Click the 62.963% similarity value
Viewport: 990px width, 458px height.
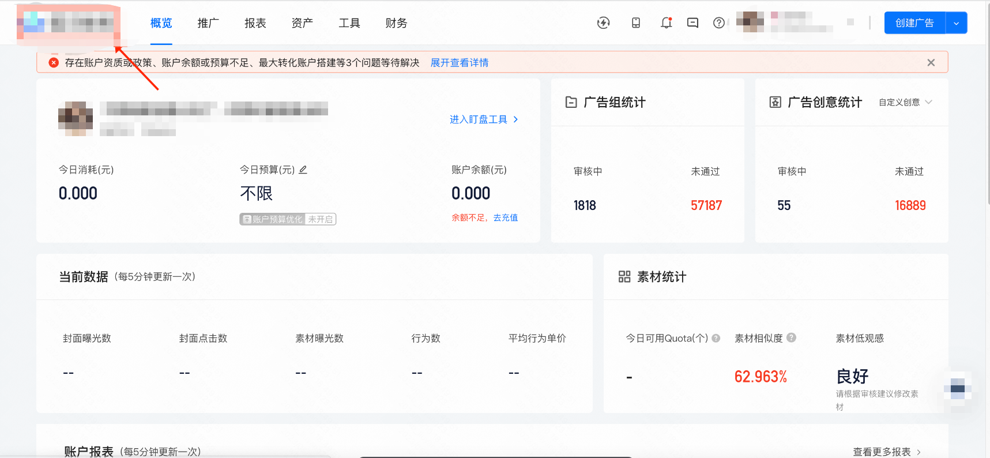point(761,377)
